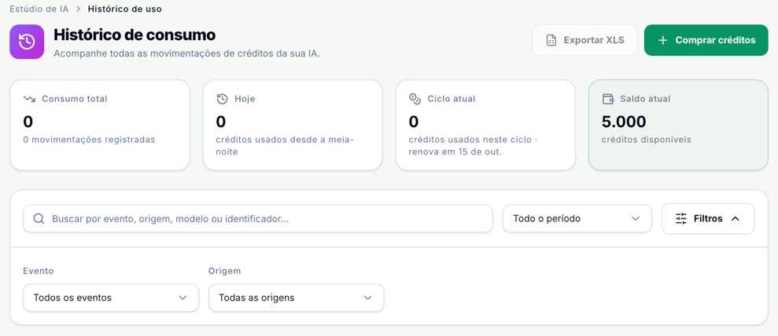Screen dimensions: 778x336
Task: Click the Exportar XLS button
Action: pos(584,40)
